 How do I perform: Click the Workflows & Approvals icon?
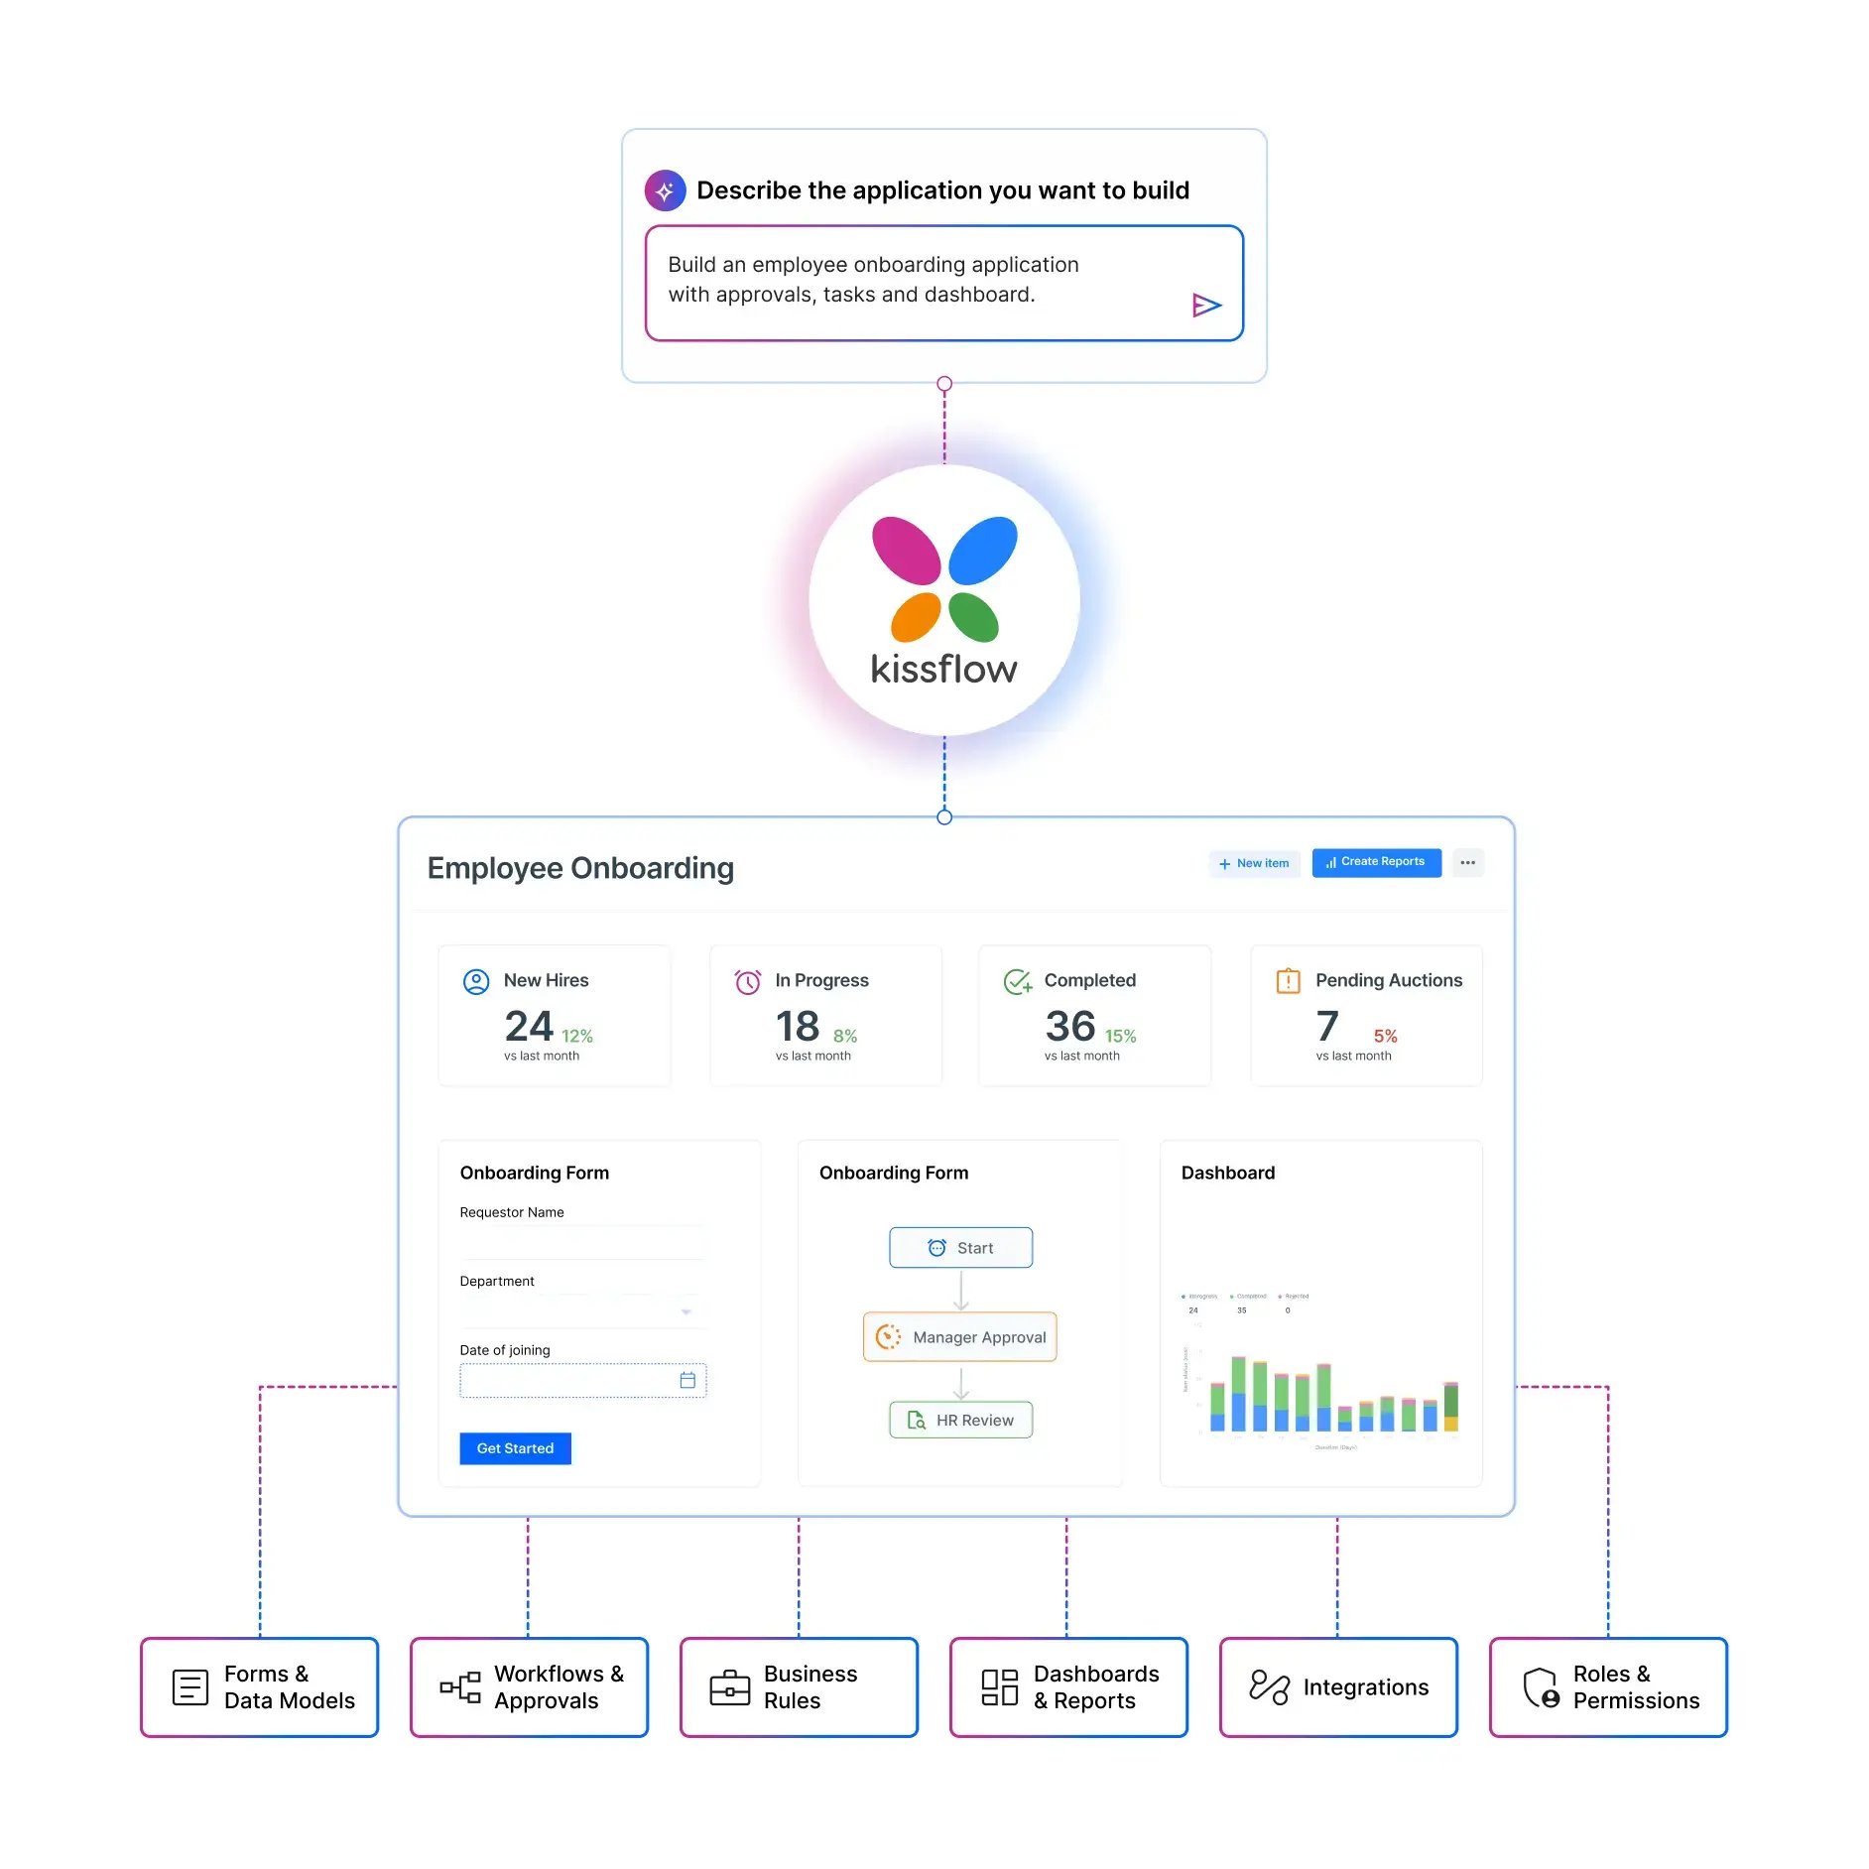460,1687
